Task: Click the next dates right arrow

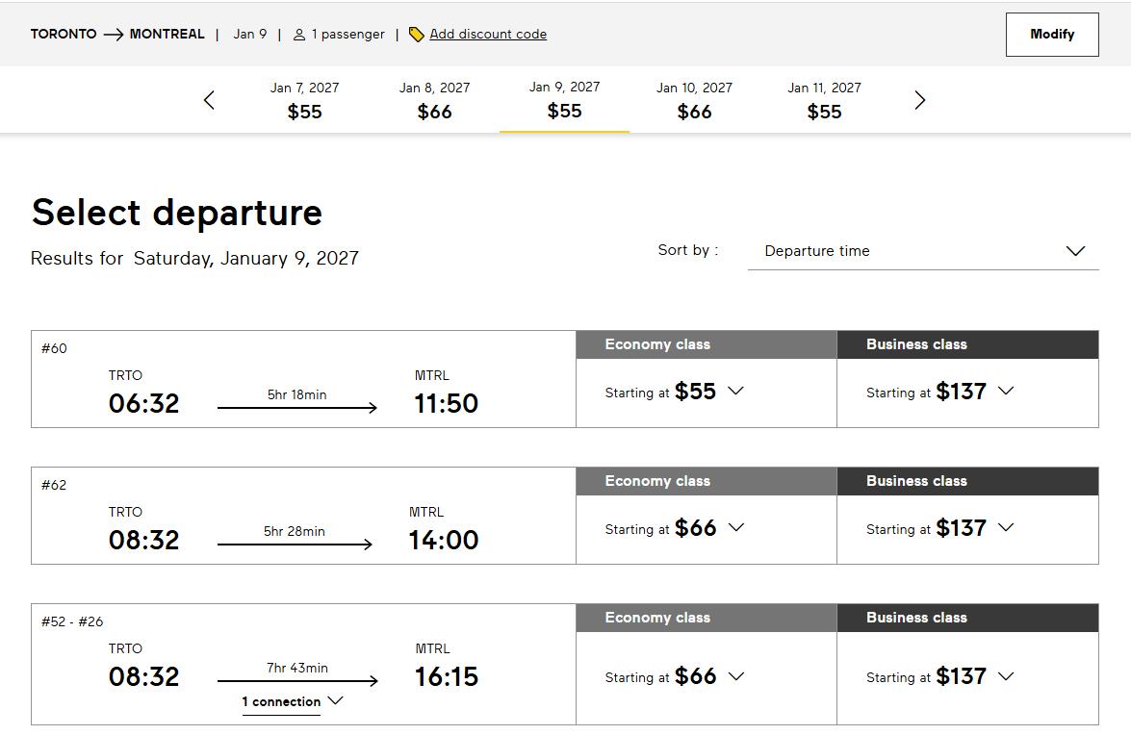Action: pyautogui.click(x=919, y=100)
